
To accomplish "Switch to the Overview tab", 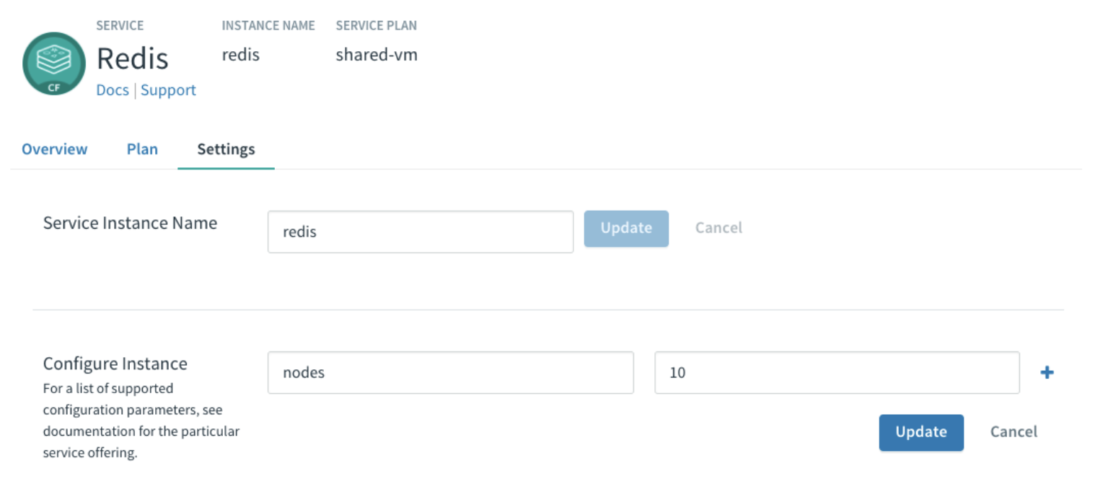I will [x=54, y=149].
